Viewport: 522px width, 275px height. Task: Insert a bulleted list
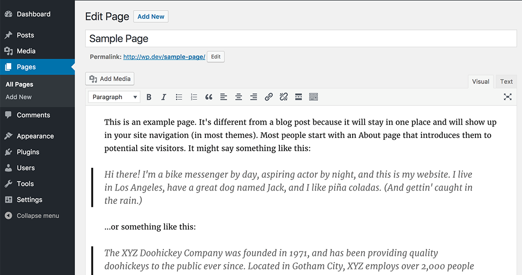(x=179, y=97)
